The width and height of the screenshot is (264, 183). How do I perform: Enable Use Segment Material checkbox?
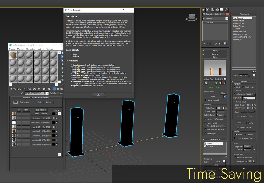[x=205, y=129]
